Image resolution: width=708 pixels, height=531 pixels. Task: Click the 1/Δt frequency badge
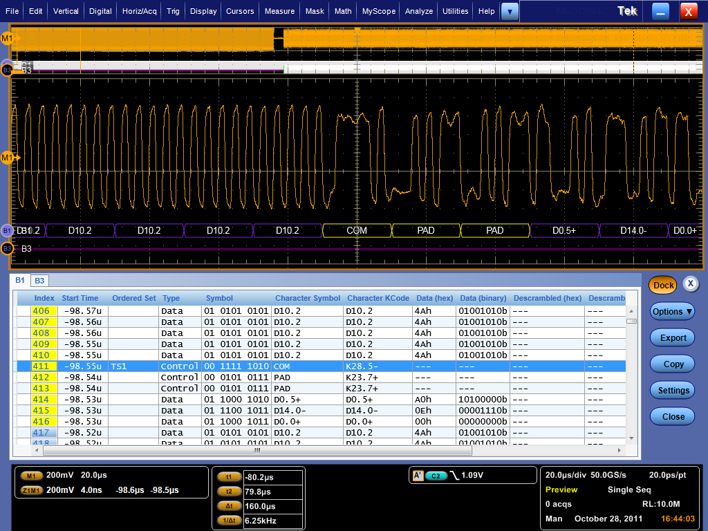tap(228, 520)
